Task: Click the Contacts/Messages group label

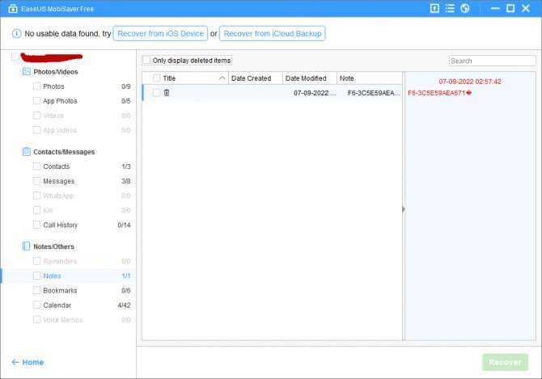Action: (x=64, y=152)
